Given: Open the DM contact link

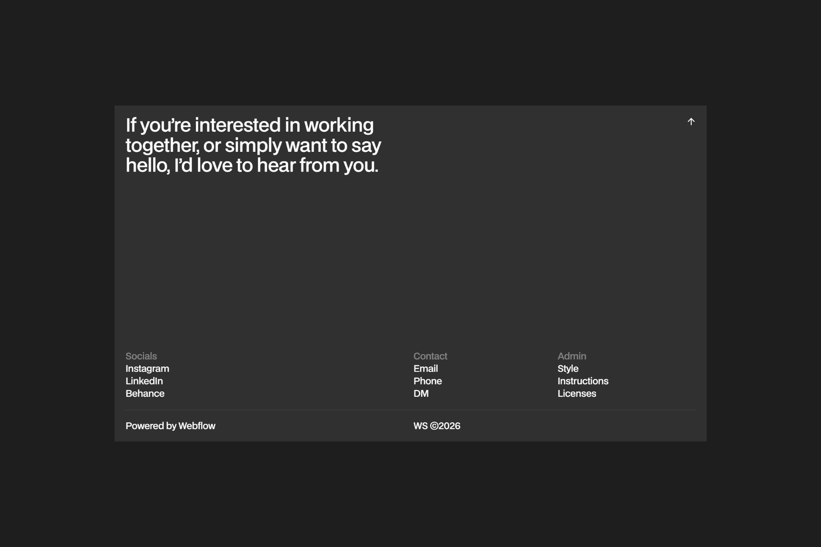Looking at the screenshot, I should coord(421,394).
